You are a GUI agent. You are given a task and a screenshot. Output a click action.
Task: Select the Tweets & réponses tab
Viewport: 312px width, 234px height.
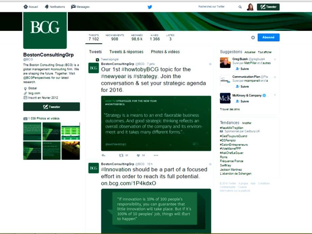126,52
